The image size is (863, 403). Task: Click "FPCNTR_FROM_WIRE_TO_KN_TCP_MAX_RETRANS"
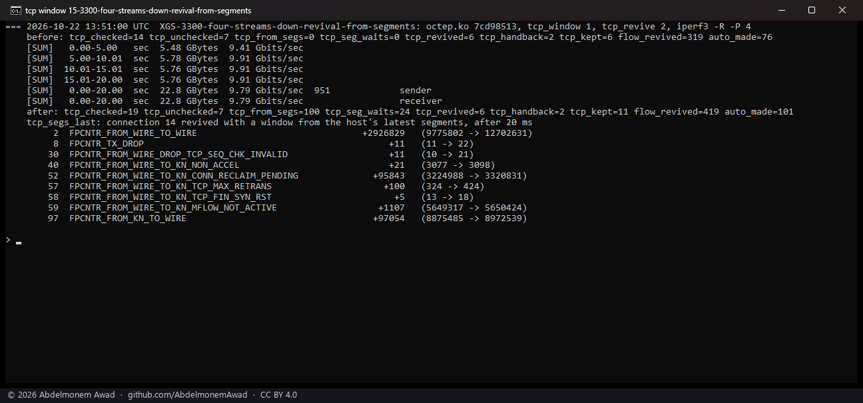170,187
